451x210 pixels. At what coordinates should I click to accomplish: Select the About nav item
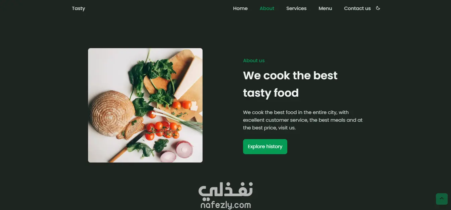click(x=267, y=8)
